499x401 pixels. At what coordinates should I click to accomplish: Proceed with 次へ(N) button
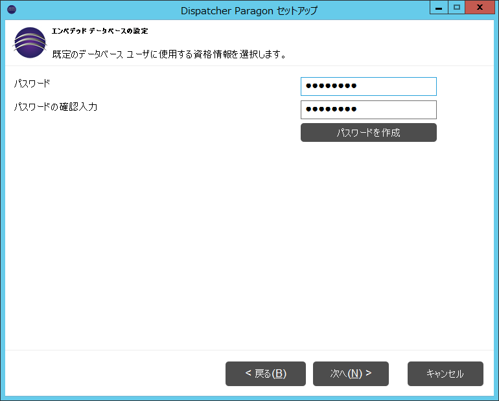(x=351, y=374)
